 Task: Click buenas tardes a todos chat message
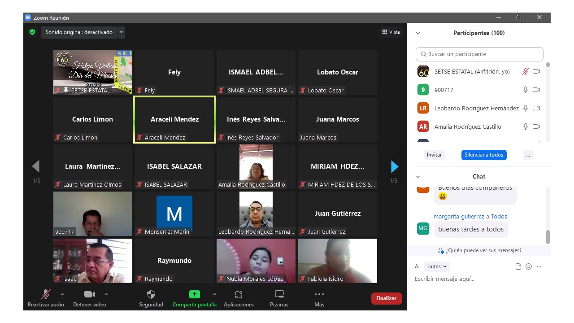471,229
